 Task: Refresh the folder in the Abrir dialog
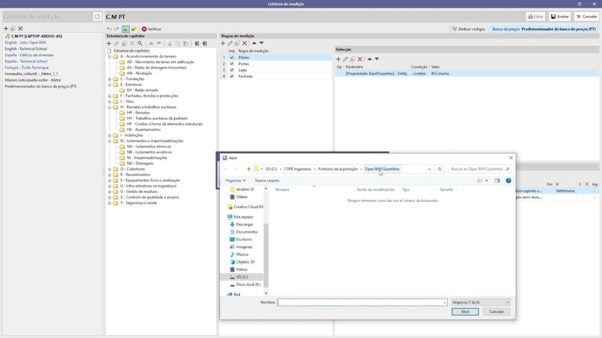(440, 169)
